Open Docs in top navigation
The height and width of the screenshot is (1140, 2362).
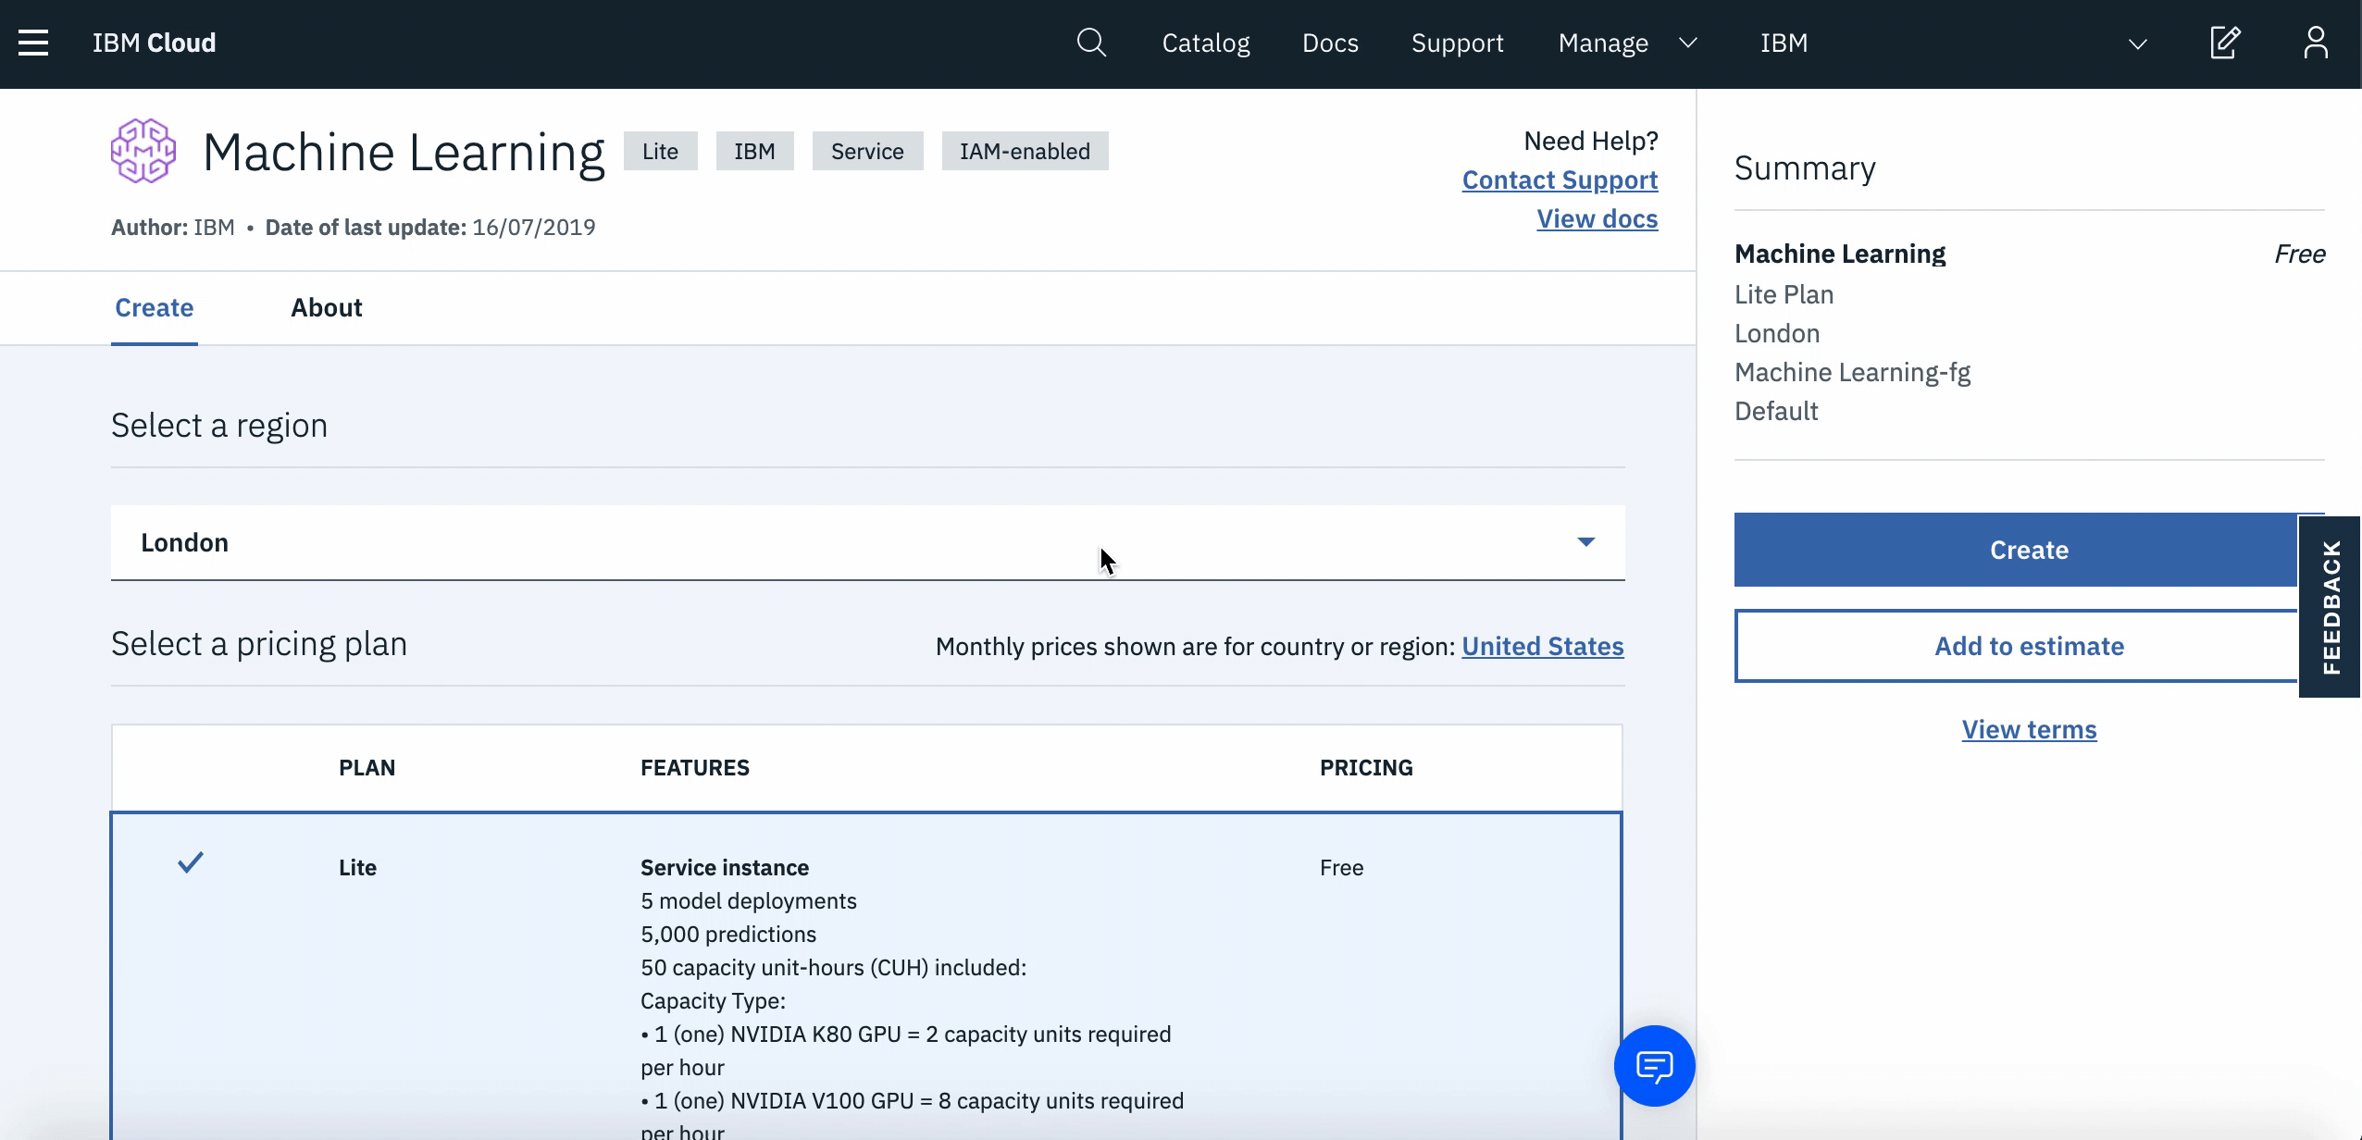pyautogui.click(x=1330, y=43)
